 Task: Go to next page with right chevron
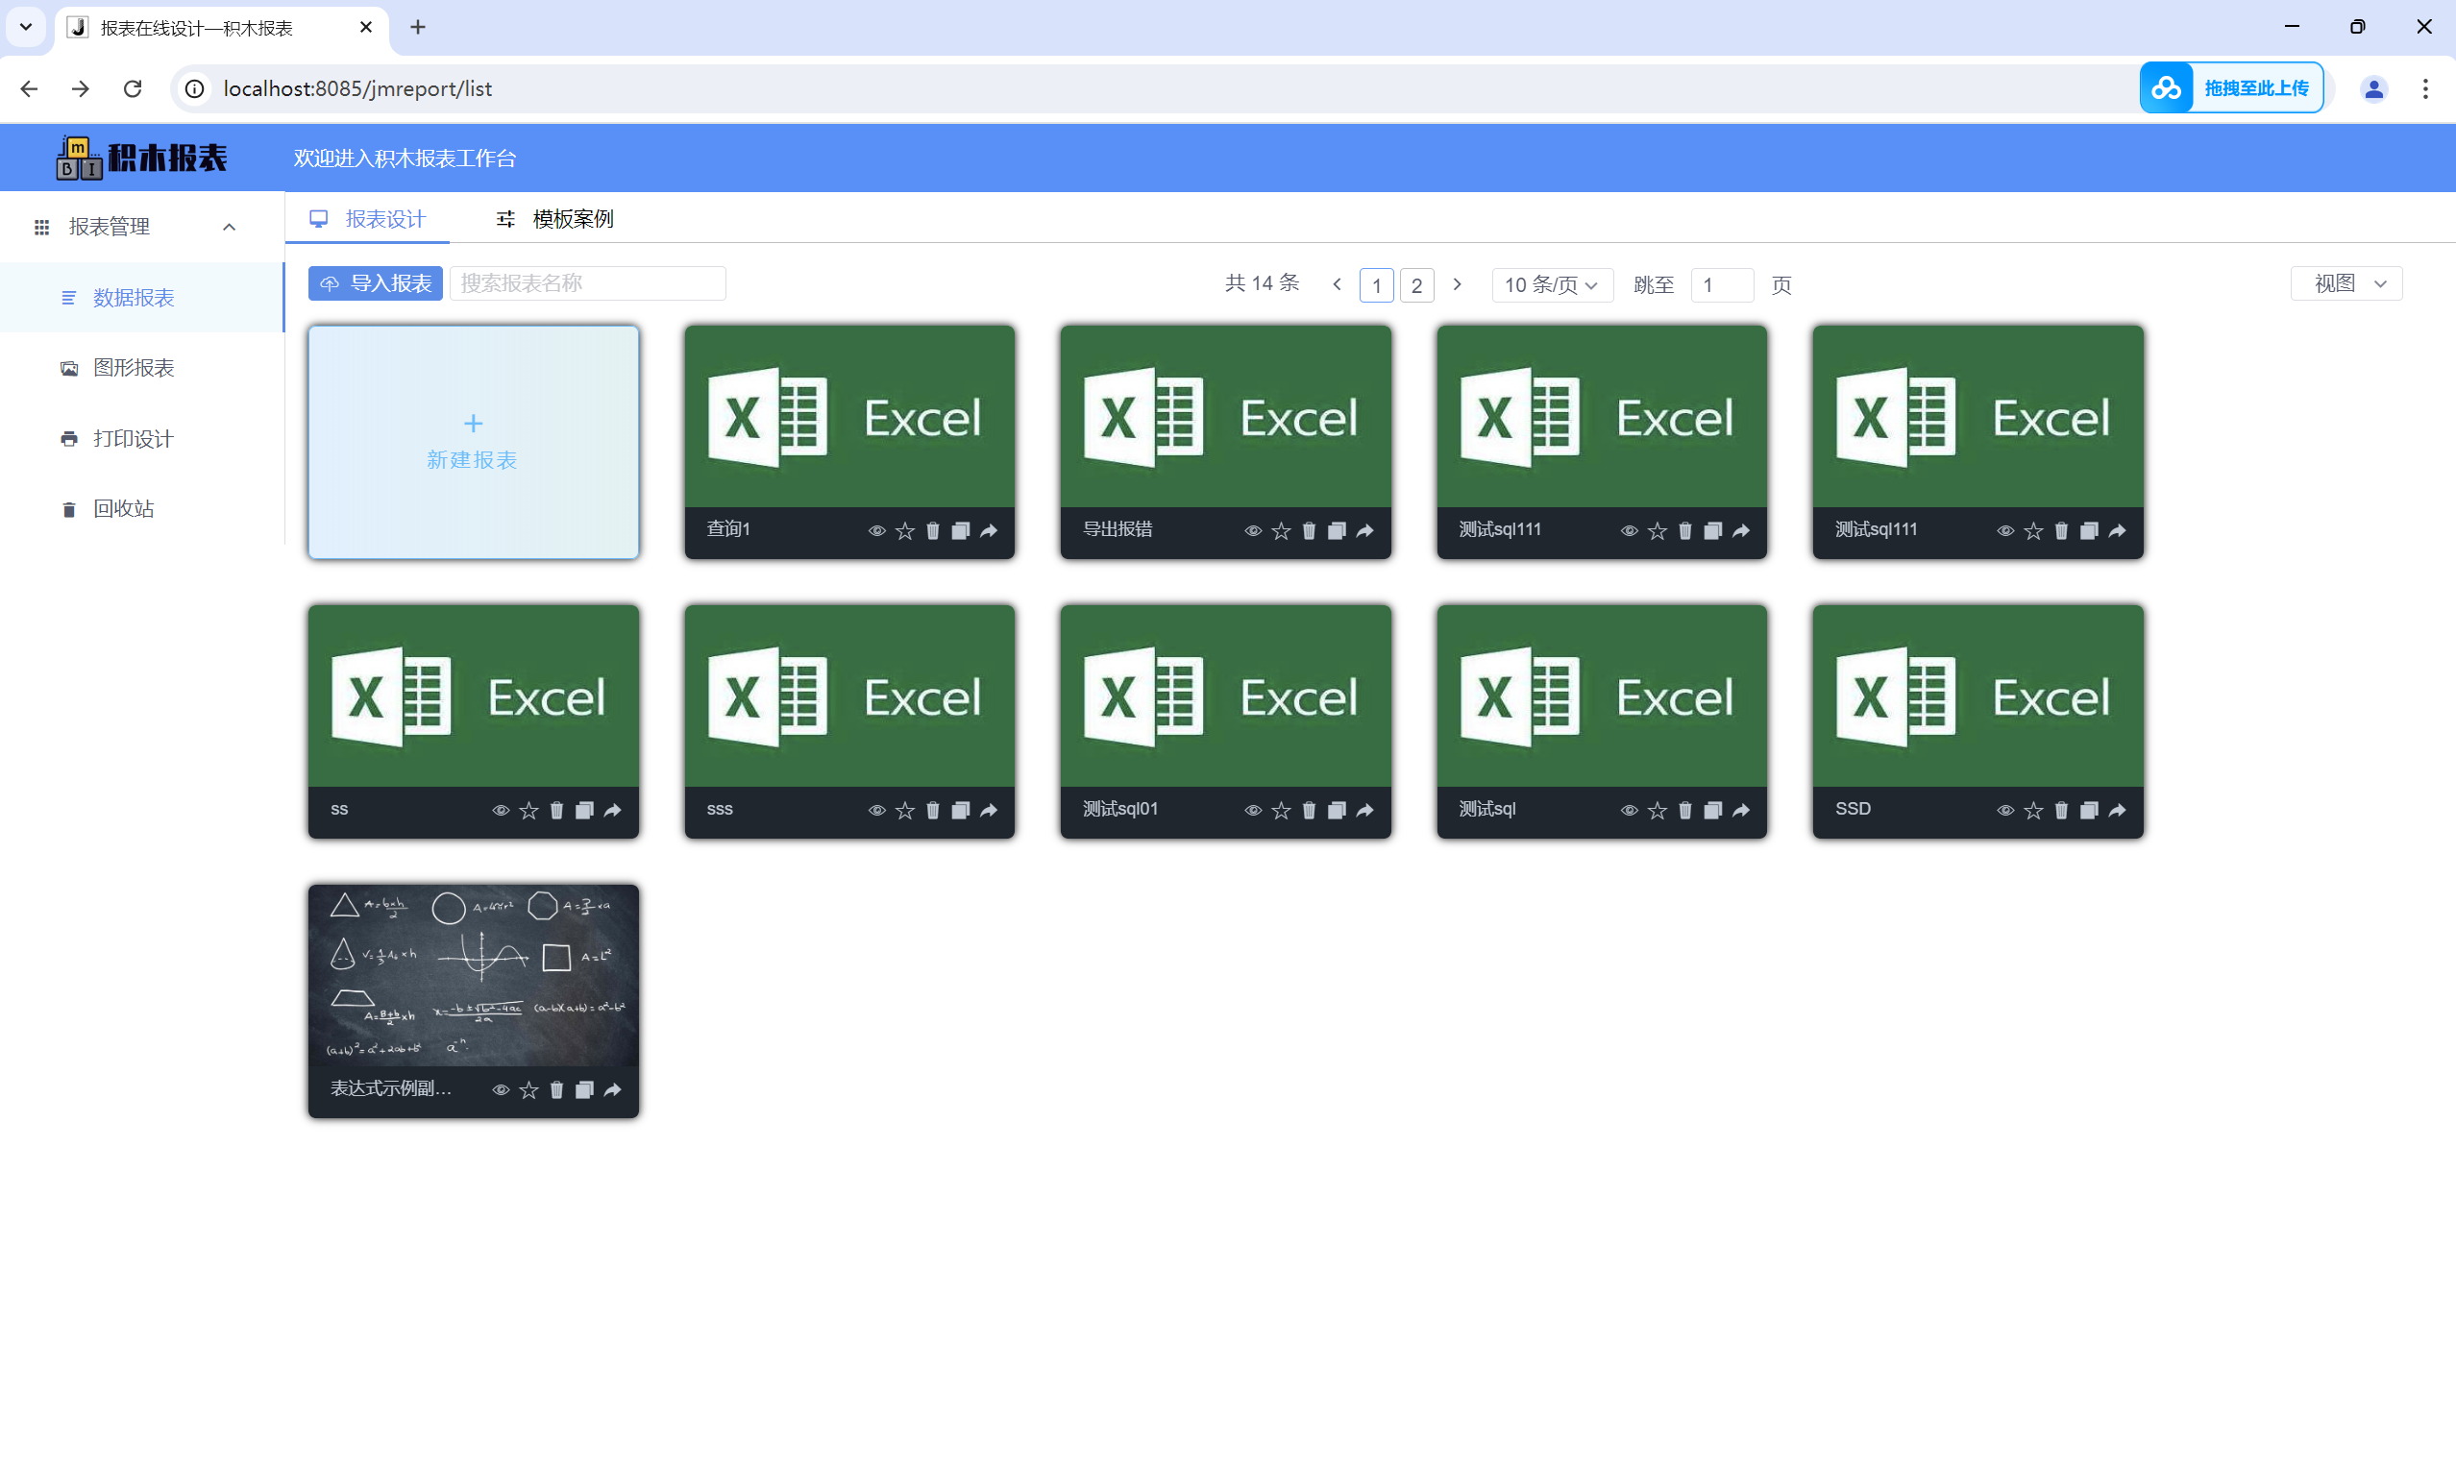click(x=1458, y=284)
